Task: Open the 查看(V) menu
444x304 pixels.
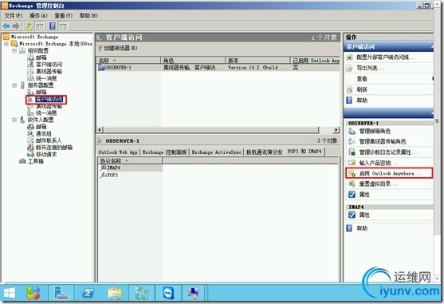Action: (64, 16)
